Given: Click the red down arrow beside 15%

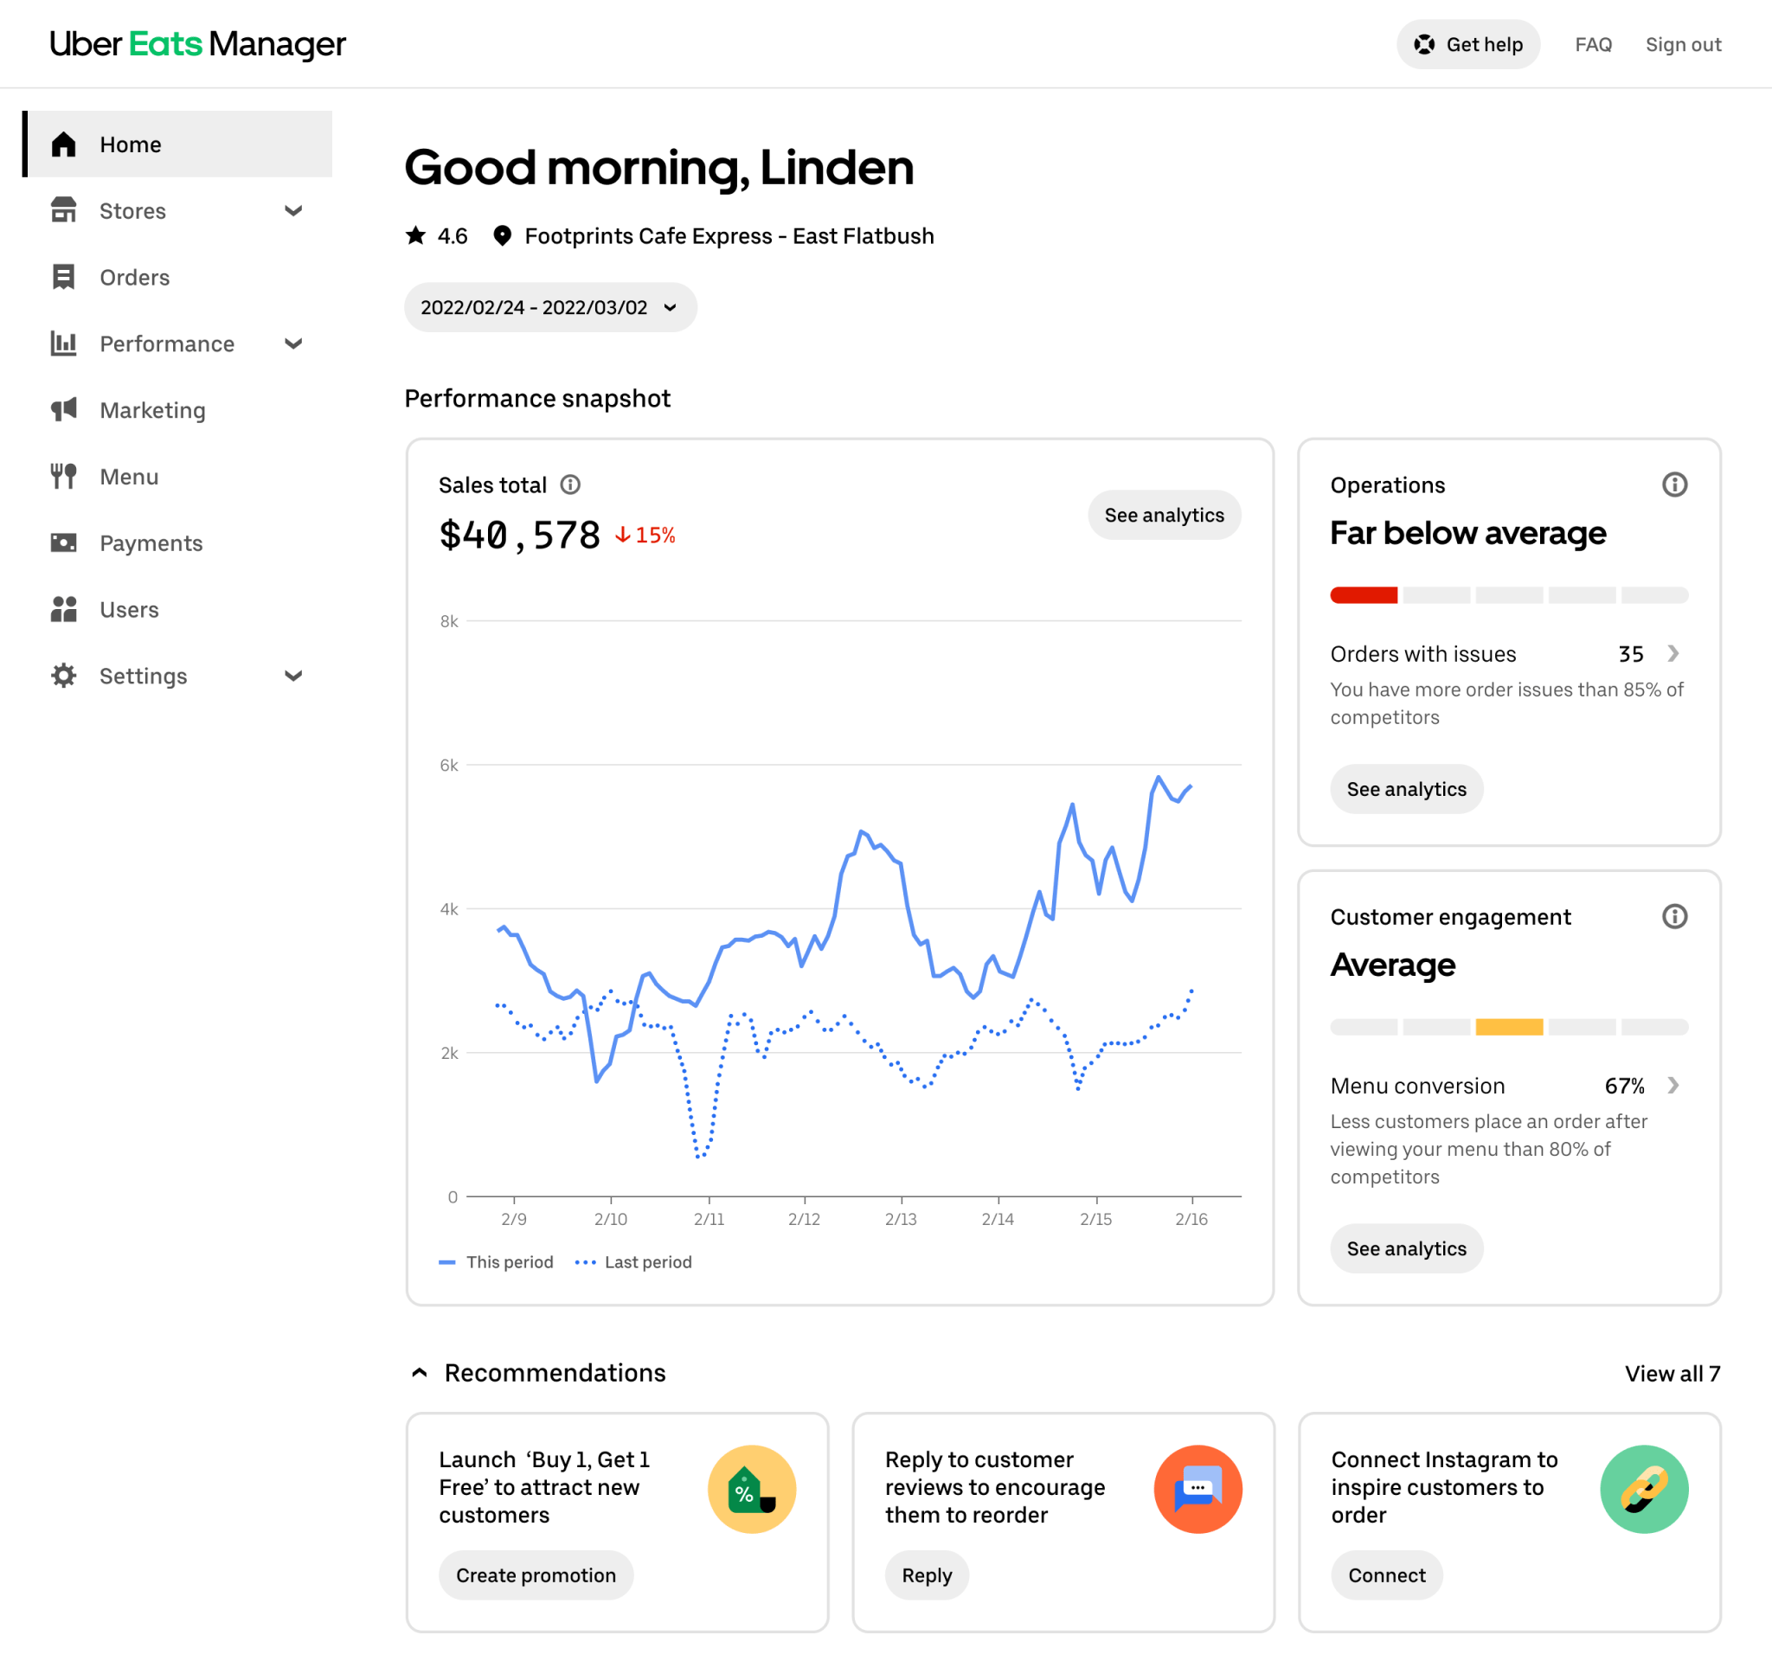Looking at the screenshot, I should [x=623, y=535].
